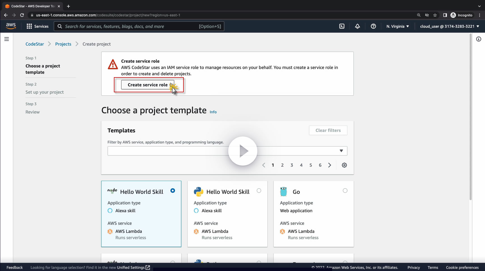Click the AWS logo home icon
Image resolution: width=485 pixels, height=271 pixels.
coord(11,26)
